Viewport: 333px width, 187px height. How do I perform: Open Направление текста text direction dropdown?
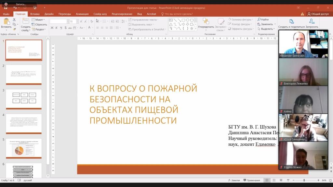pyautogui.click(x=143, y=19)
